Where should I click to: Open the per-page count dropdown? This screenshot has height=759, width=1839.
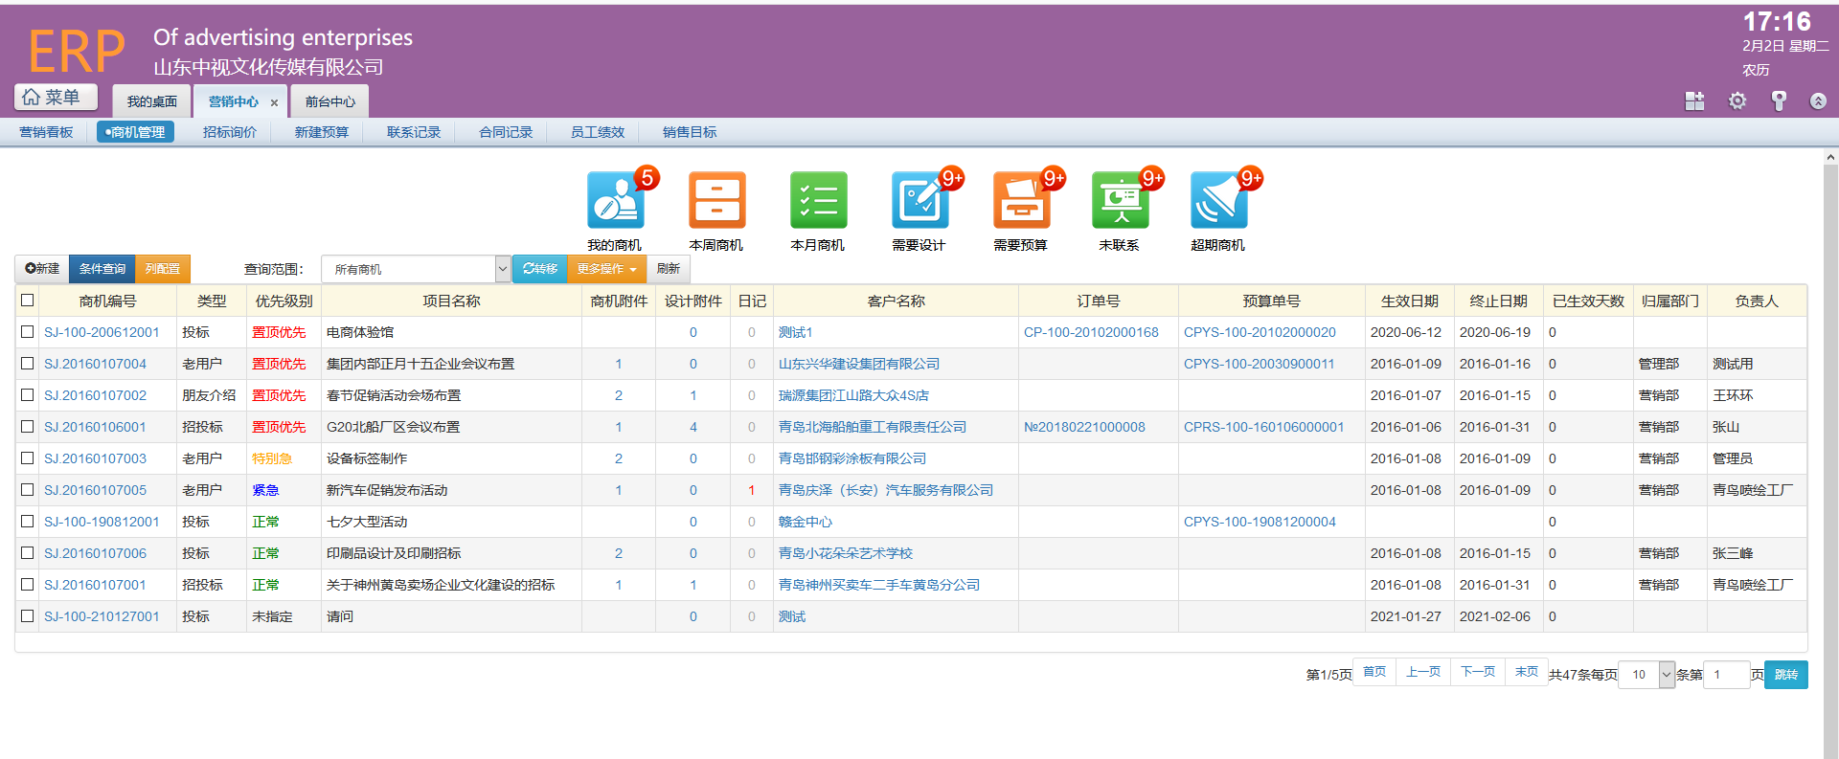1646,675
